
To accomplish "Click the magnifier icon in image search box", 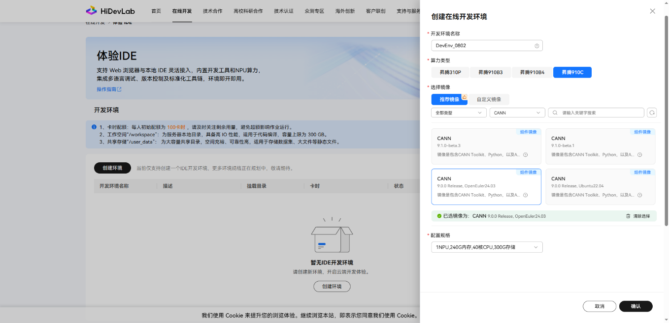I will pos(555,113).
